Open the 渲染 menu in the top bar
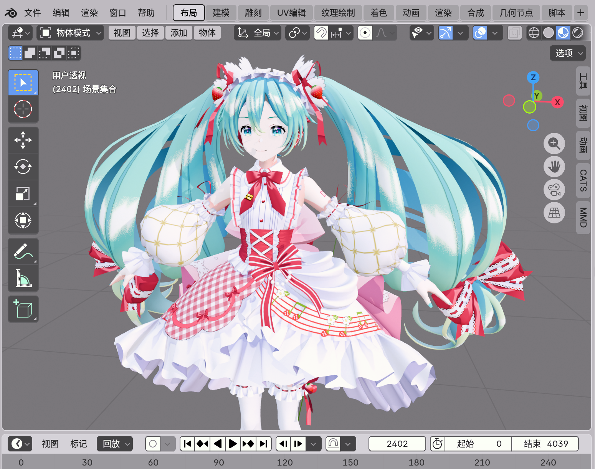This screenshot has width=595, height=469. tap(89, 13)
